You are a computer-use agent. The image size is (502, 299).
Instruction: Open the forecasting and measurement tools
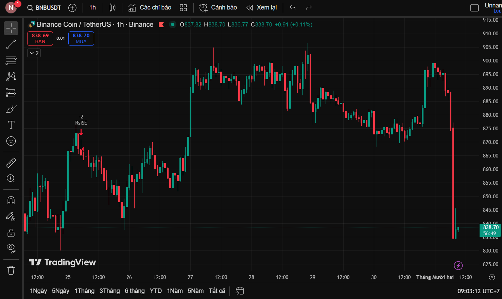pyautogui.click(x=11, y=93)
